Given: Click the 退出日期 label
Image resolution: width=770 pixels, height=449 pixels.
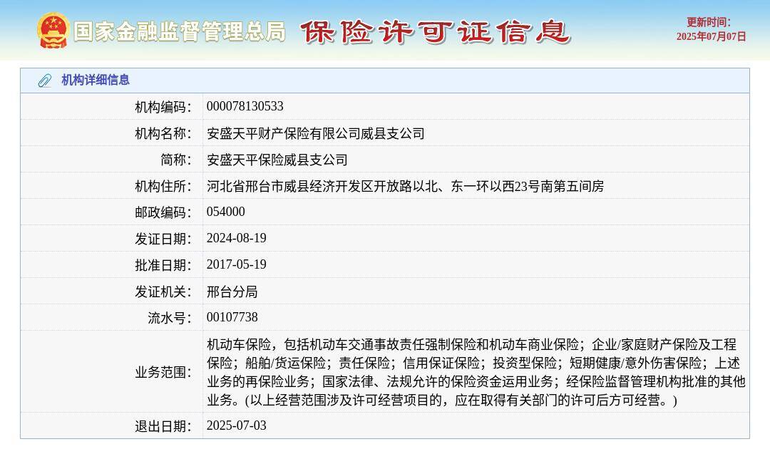Looking at the screenshot, I should coord(163,426).
